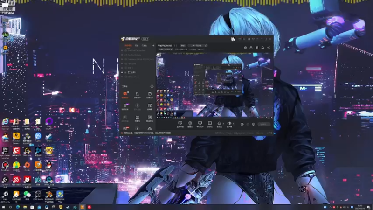
Task: Open the Logitech G HUB desktop shortcut
Action: [x=5, y=182]
